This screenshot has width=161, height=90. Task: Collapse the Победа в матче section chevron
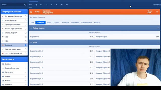point(158,28)
